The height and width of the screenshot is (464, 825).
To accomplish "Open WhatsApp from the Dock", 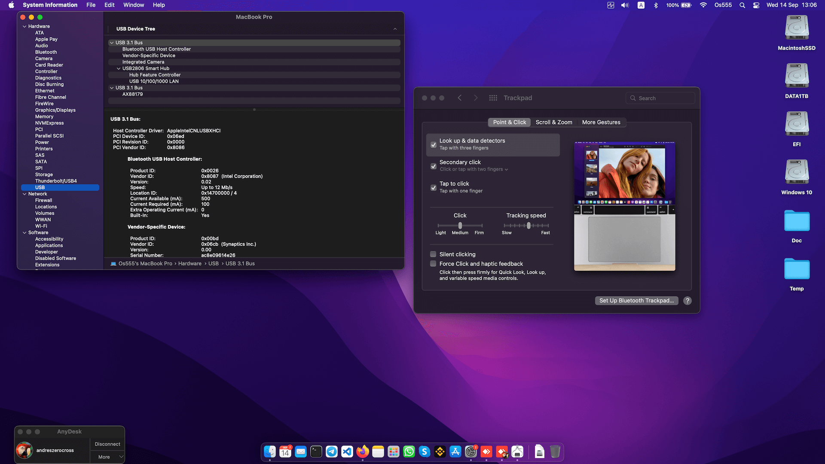I will pyautogui.click(x=409, y=452).
